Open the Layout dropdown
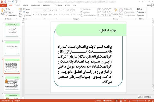154x102 pixels. point(27,9)
